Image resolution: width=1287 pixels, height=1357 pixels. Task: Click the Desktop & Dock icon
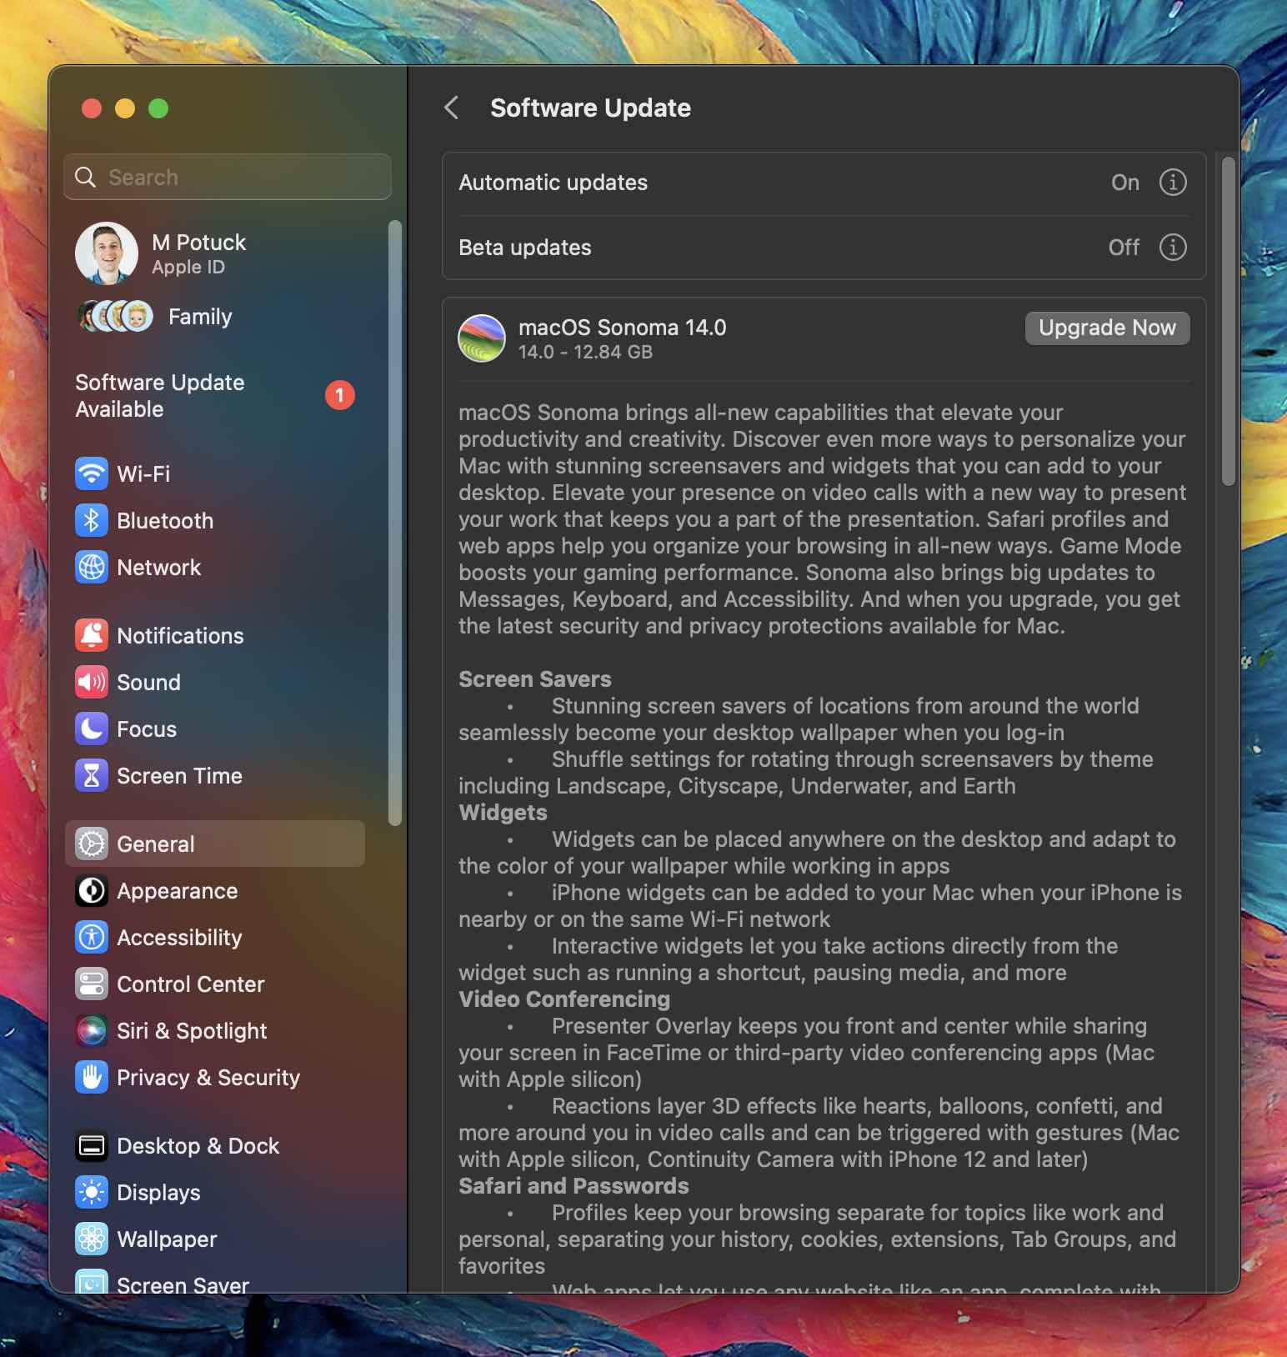pyautogui.click(x=92, y=1145)
